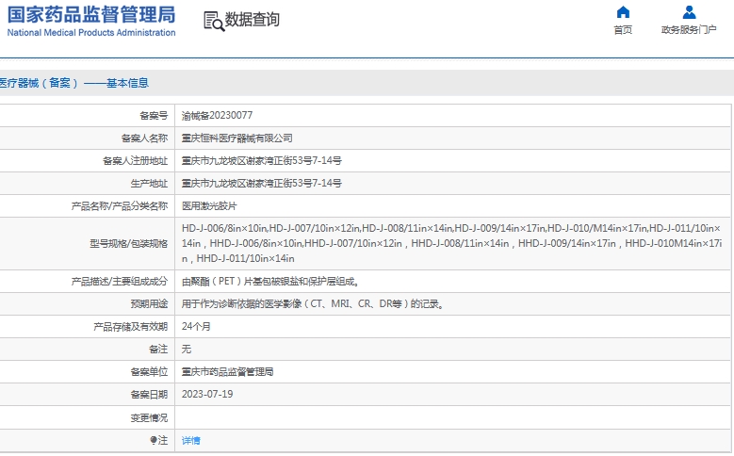This screenshot has height=456, width=734.
Task: Click the 产品存储及有效期 label
Action: tap(130, 326)
